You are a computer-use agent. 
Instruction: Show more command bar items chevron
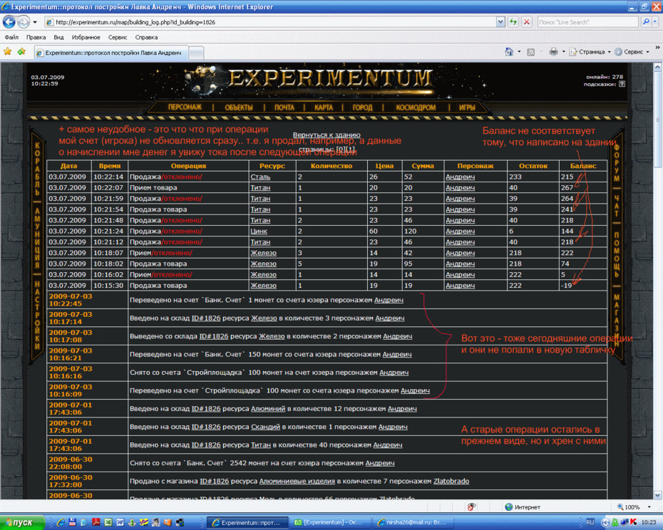pyautogui.click(x=657, y=47)
